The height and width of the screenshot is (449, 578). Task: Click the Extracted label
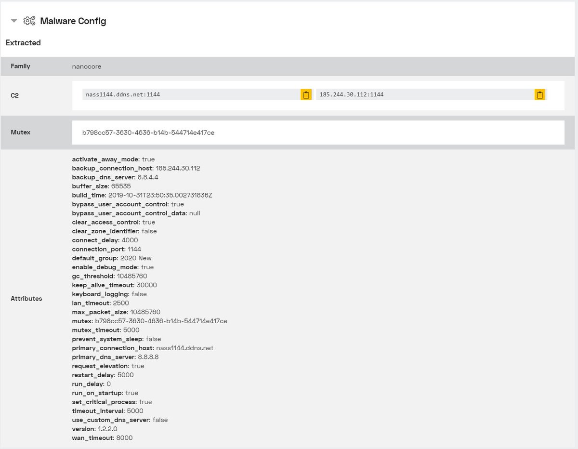(23, 42)
